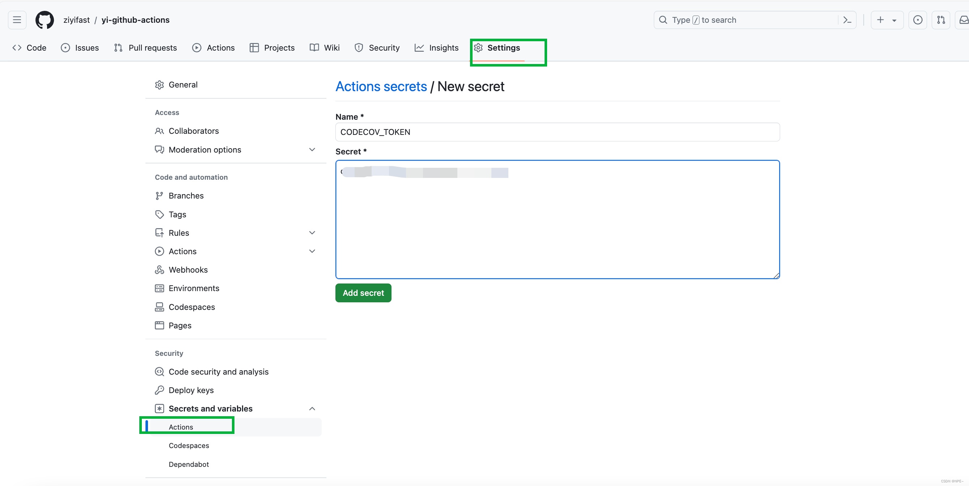Click the plus create-new icon

pyautogui.click(x=880, y=20)
